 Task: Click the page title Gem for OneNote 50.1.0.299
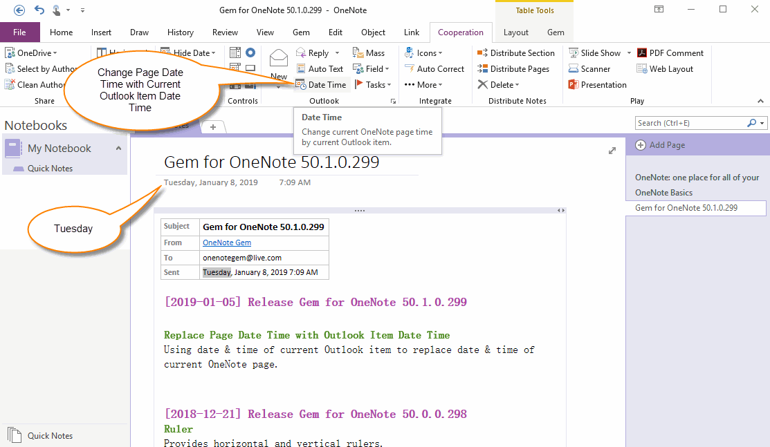(272, 162)
